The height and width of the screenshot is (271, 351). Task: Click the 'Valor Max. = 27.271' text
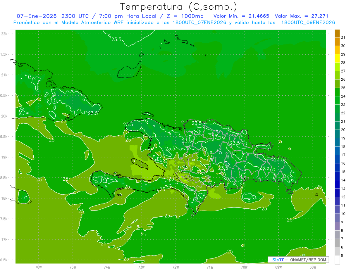pyautogui.click(x=302, y=16)
